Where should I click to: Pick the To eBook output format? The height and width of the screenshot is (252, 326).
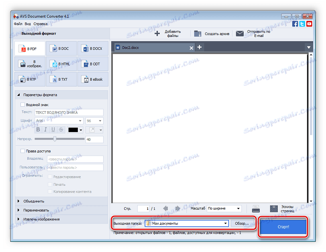[93, 79]
